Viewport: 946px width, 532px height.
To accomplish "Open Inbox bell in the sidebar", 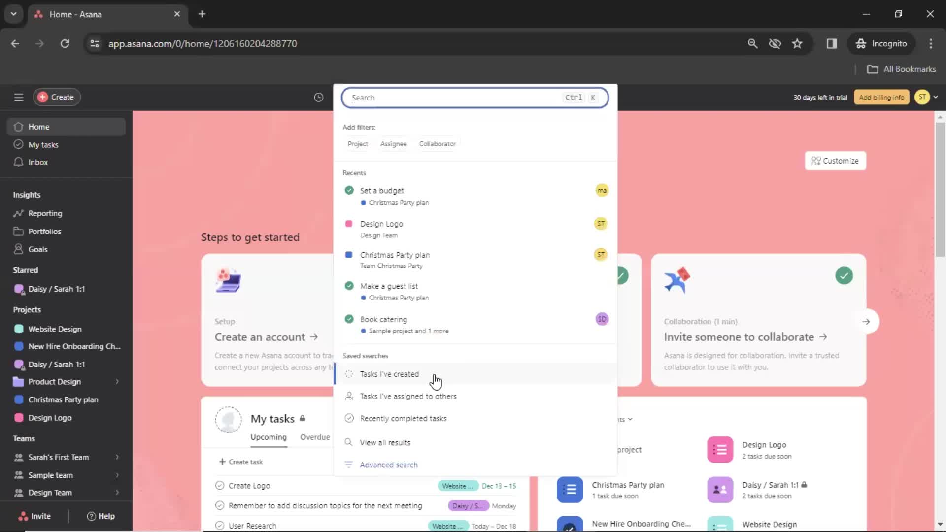I will (x=66, y=162).
